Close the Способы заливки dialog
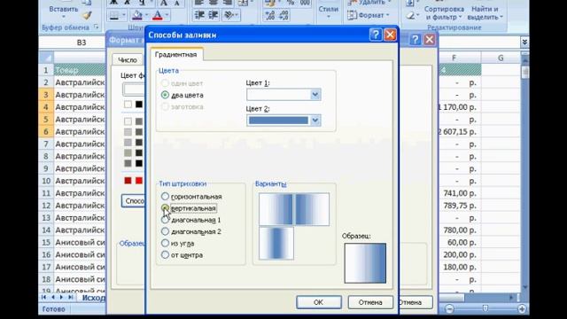The image size is (567, 319). [390, 35]
